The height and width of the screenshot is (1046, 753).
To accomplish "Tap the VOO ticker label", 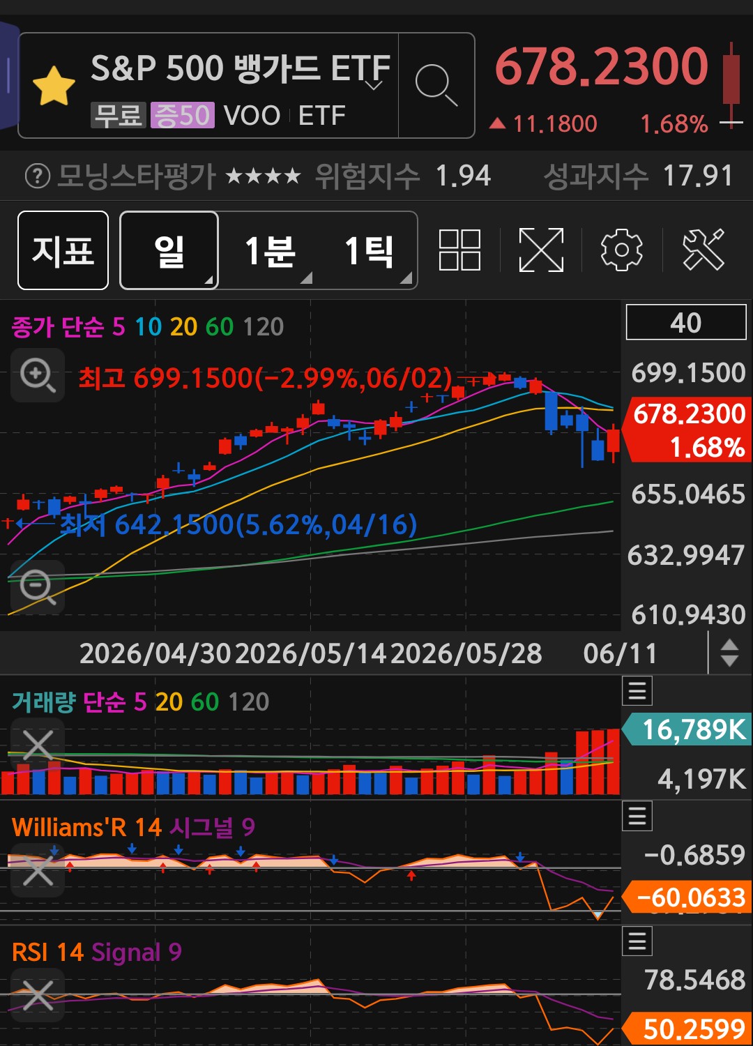I will pos(252,115).
